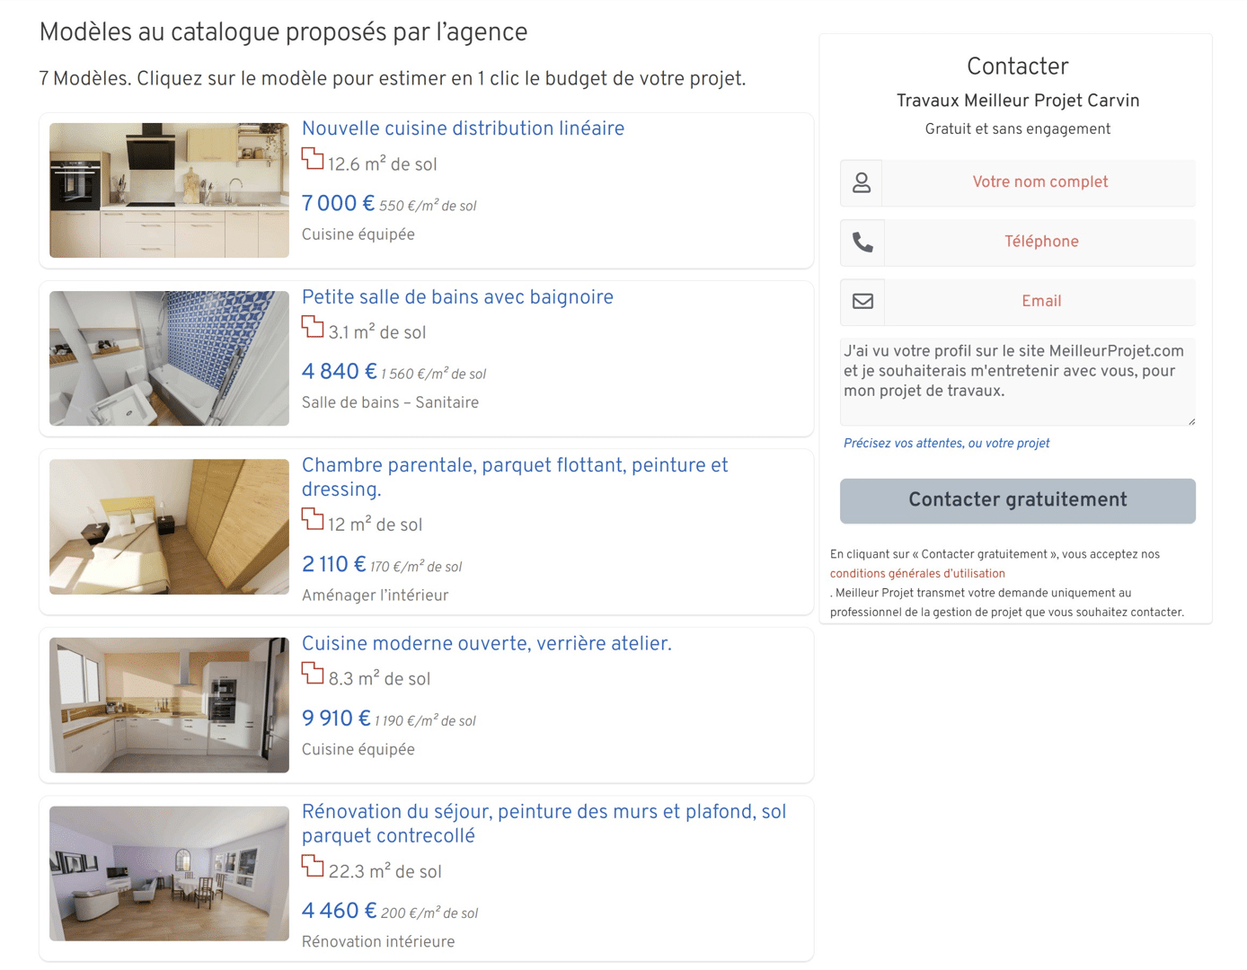Image resolution: width=1247 pixels, height=970 pixels.
Task: Click floor-area icon for Rénovation du séjour
Action: [313, 866]
